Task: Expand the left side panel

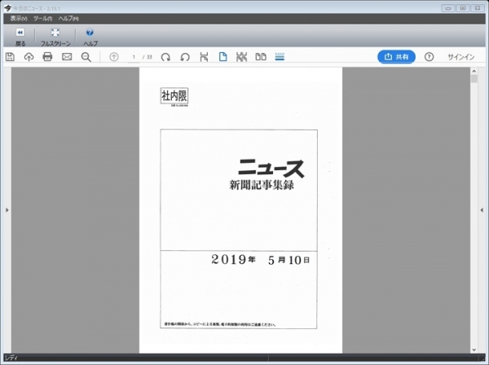Action: [x=7, y=210]
